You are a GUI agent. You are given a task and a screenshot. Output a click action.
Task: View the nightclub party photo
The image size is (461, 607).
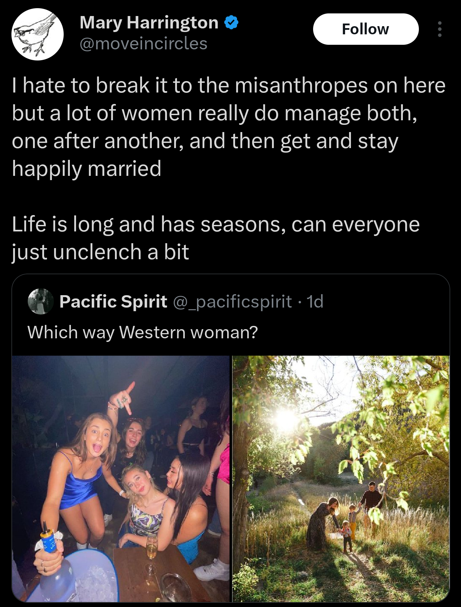121,479
